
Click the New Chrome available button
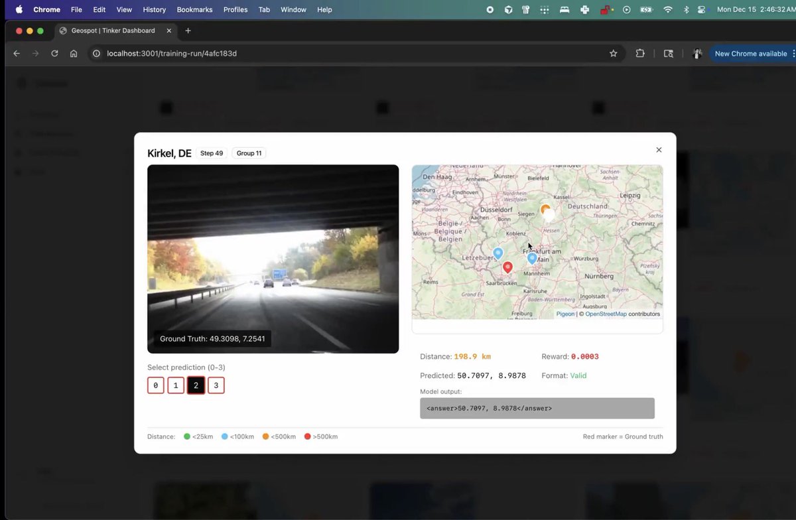pos(750,54)
